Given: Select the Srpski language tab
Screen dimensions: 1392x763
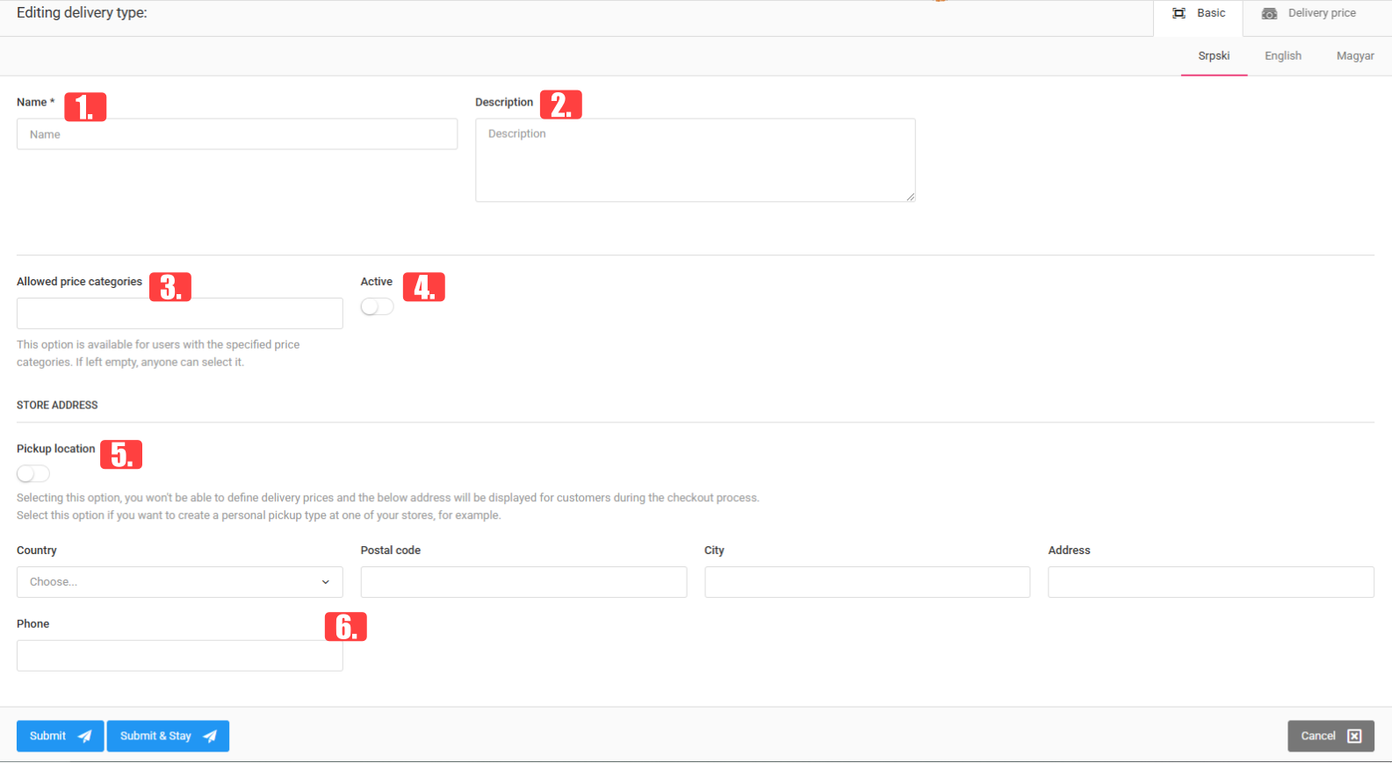Looking at the screenshot, I should tap(1214, 56).
